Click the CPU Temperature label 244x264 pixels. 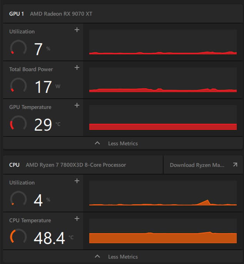coord(30,220)
